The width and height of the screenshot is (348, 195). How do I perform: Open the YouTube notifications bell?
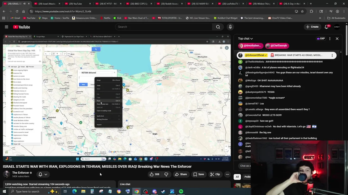327,27
